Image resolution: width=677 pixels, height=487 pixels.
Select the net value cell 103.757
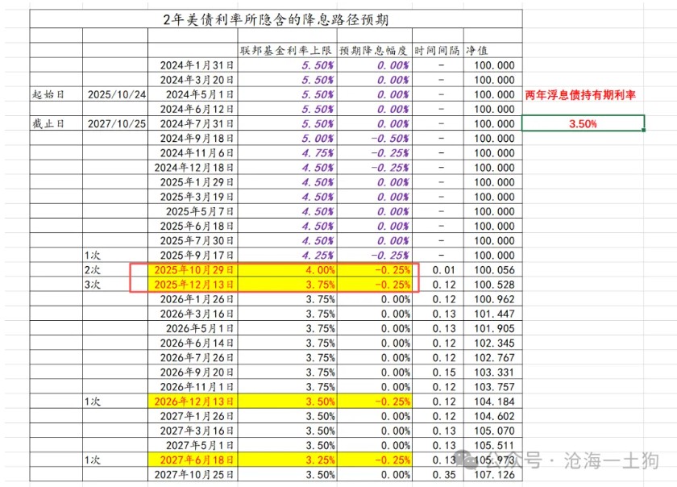coord(492,387)
